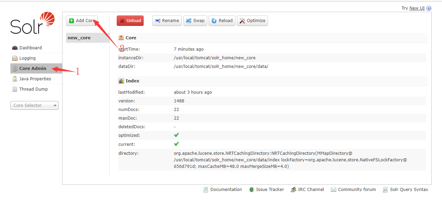This screenshot has width=442, height=222.
Task: Open the Issue Tracker link
Action: [270, 190]
